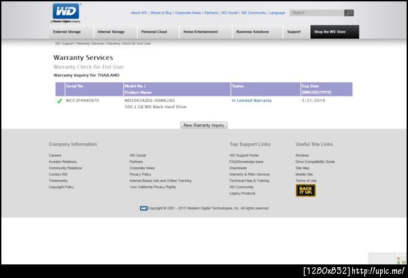Open the Drive Compatibility Guide link
The height and width of the screenshot is (278, 408).
point(315,162)
